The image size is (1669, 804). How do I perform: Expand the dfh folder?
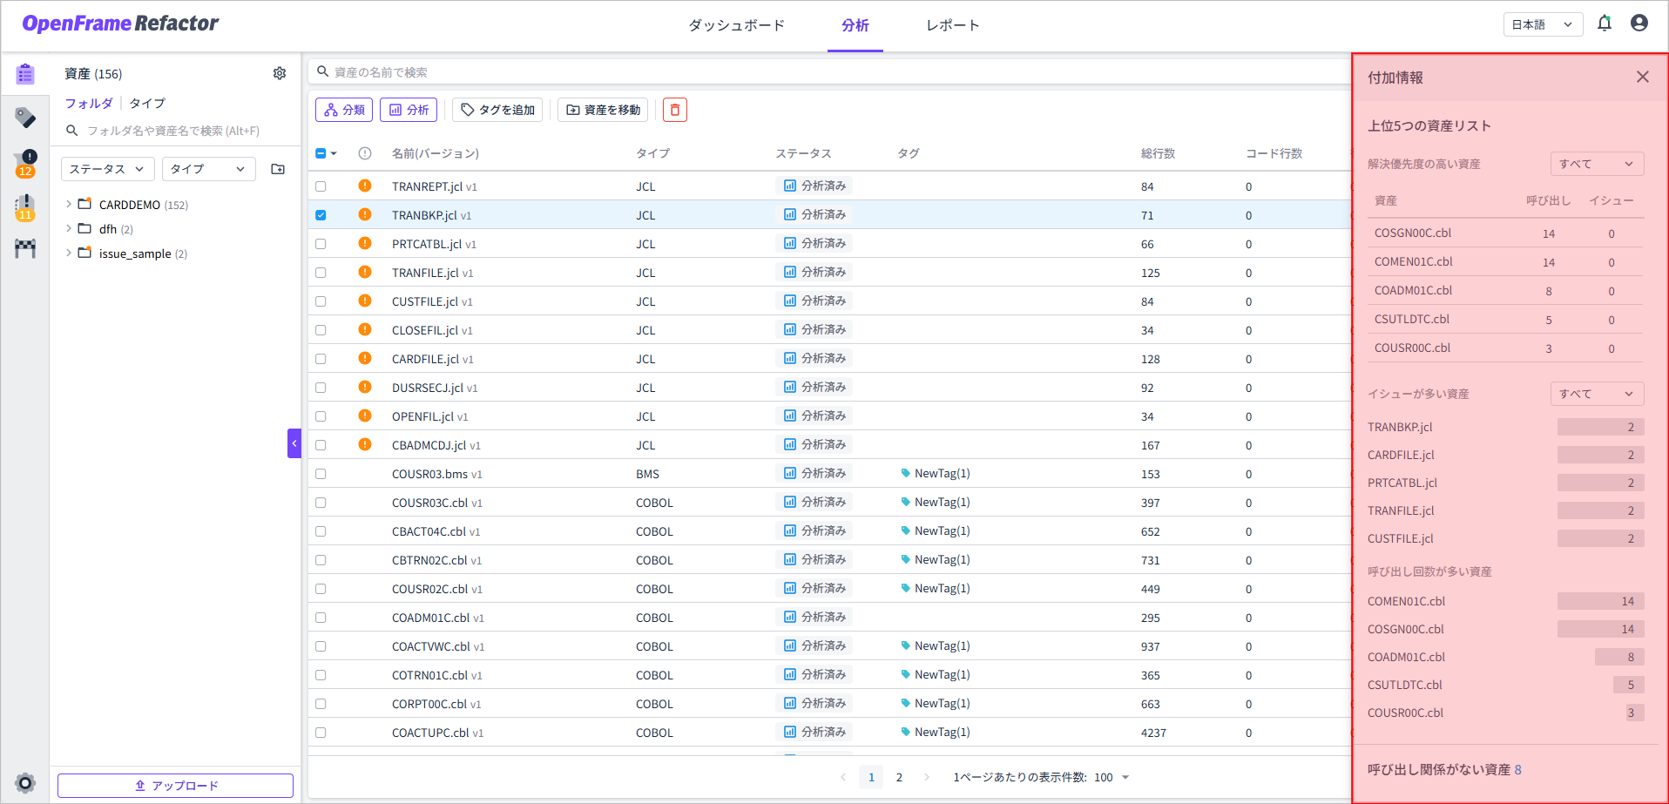click(69, 228)
